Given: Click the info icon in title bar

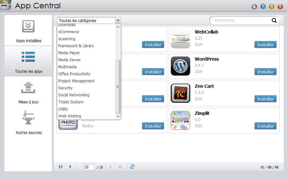Looking at the screenshot, I should [254, 7].
